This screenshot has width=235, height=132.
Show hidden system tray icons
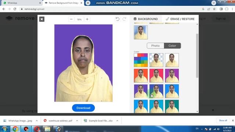click(202, 129)
